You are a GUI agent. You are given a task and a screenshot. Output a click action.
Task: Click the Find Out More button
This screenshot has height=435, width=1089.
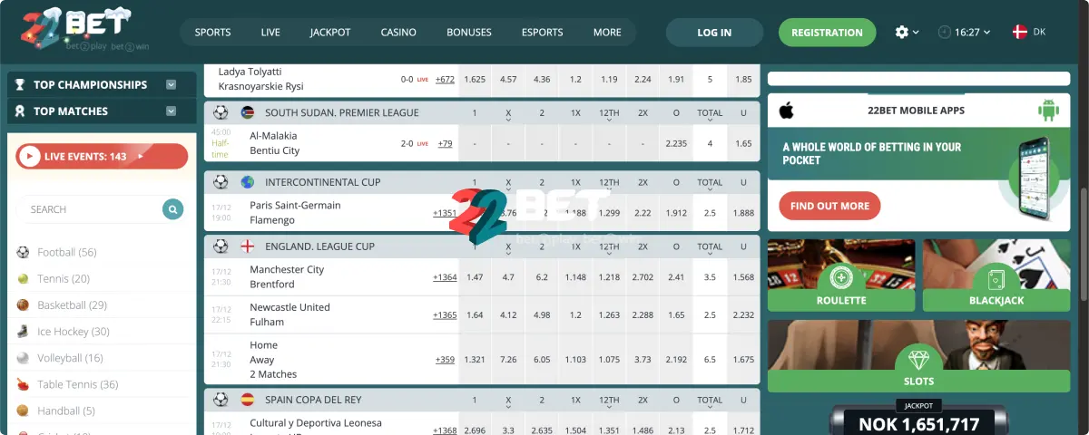point(829,206)
